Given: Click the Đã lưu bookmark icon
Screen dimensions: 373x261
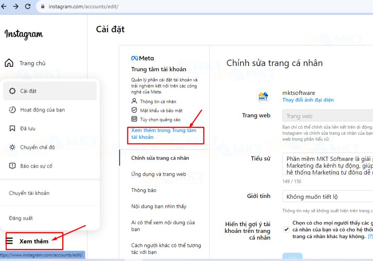Looking at the screenshot, I should tap(12, 128).
